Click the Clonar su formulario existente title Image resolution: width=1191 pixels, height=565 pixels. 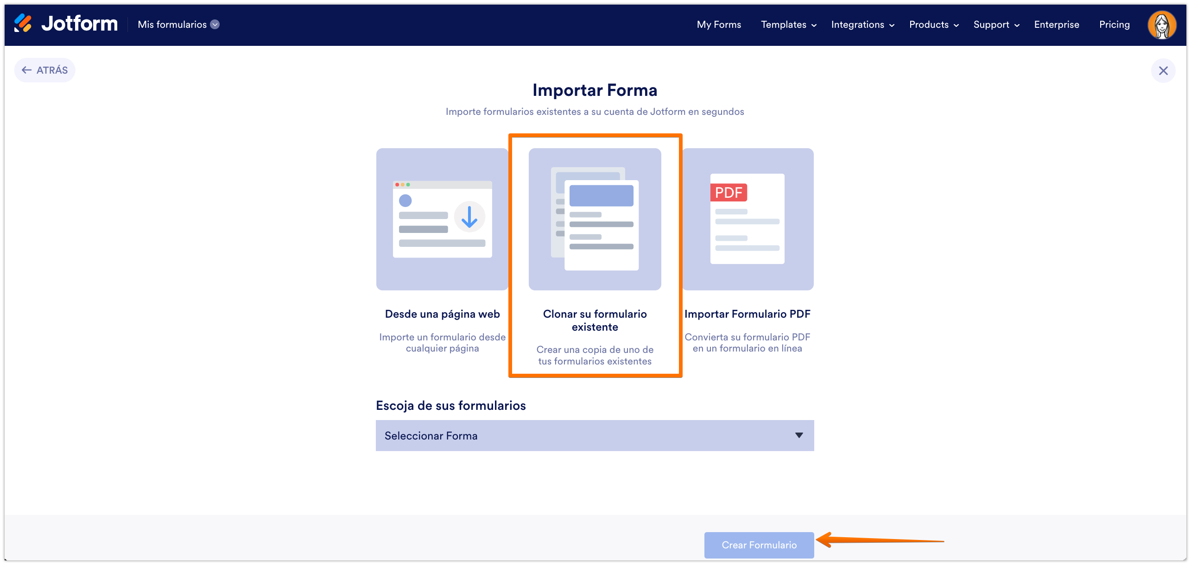[x=595, y=320]
